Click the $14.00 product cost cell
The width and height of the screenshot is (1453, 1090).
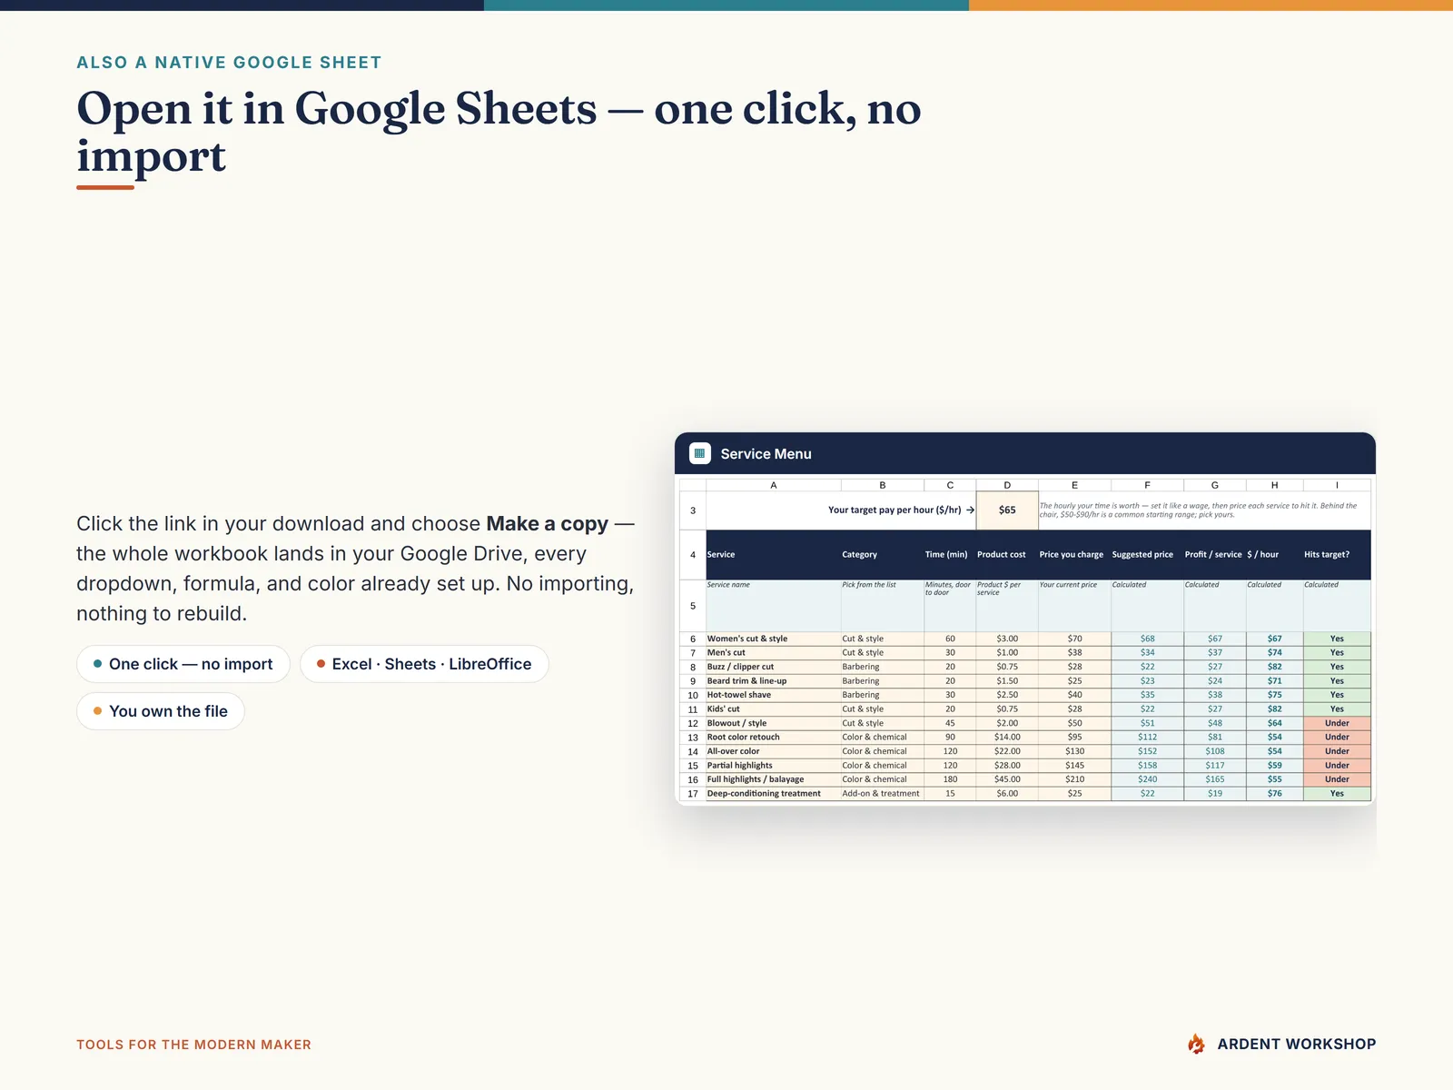[x=1007, y=738]
